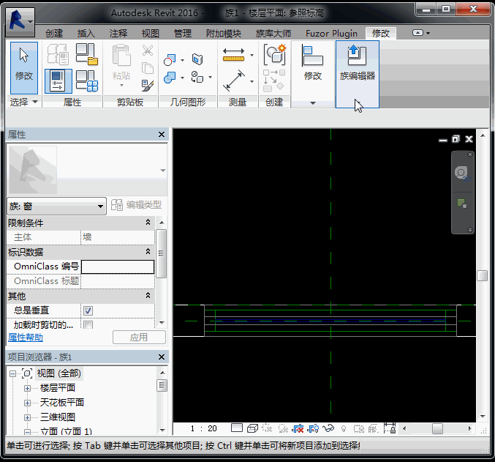Collapse the 限制条件 section

pos(148,223)
